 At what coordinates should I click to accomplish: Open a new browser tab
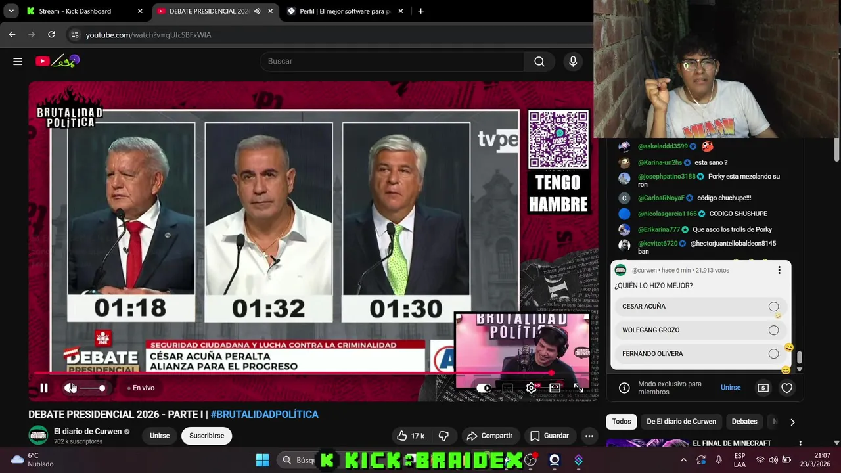pyautogui.click(x=420, y=11)
